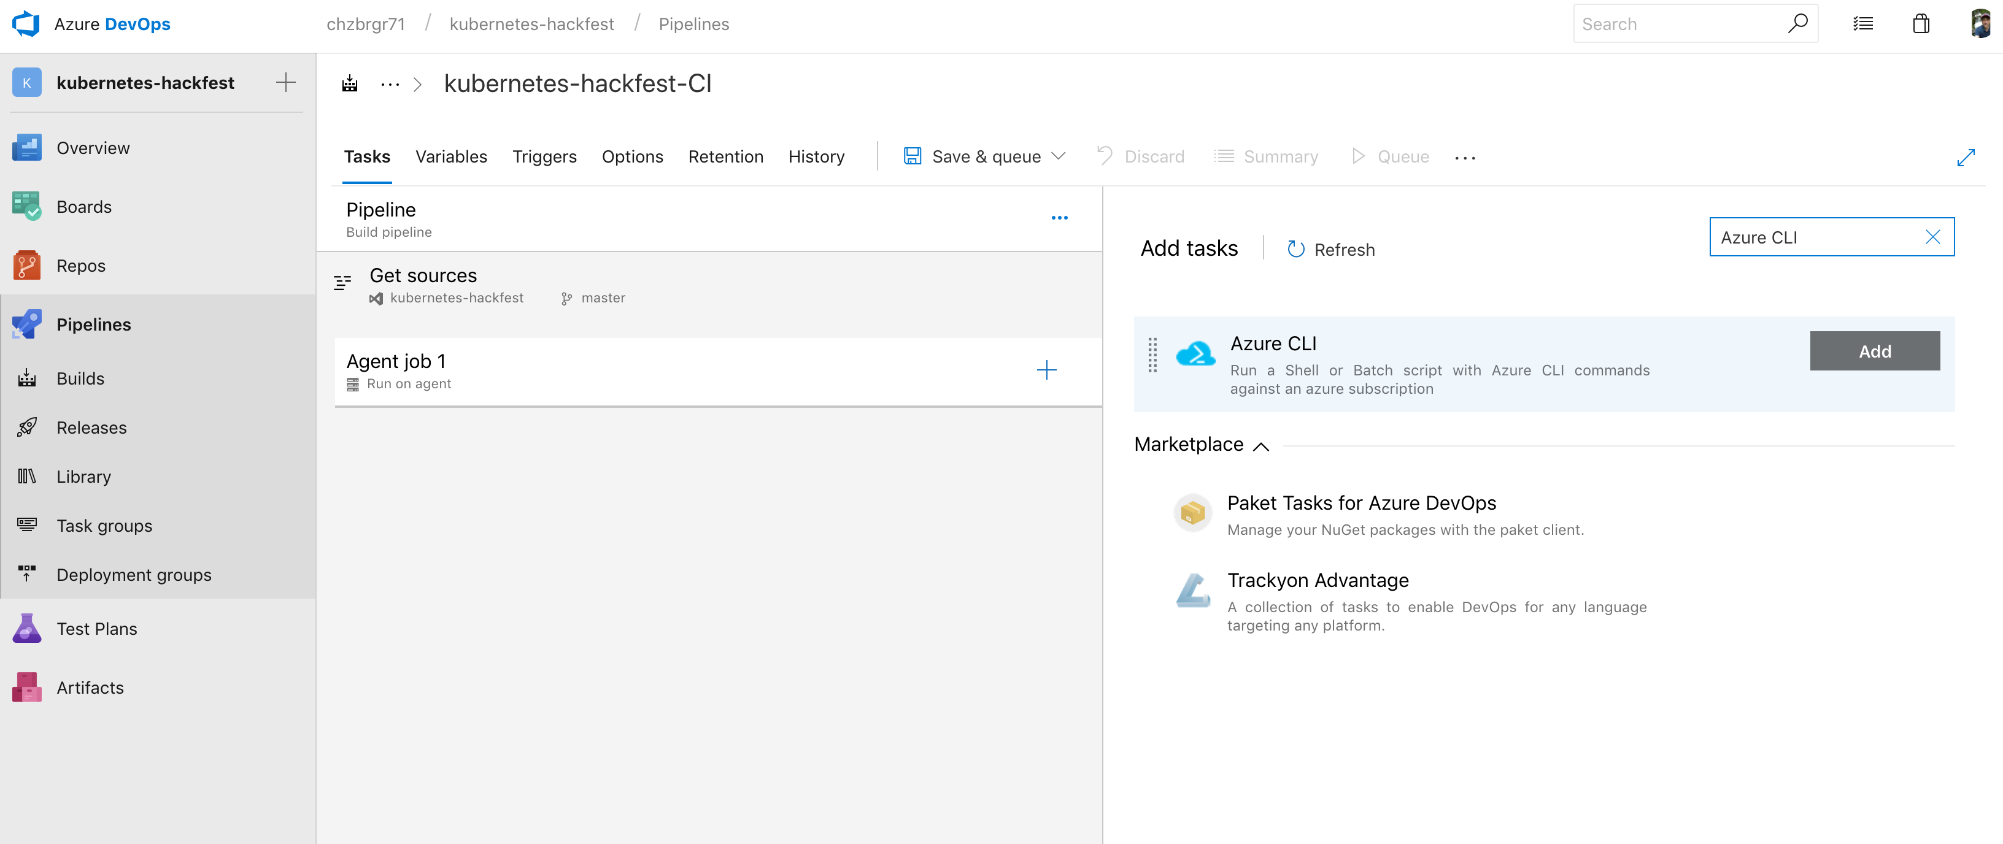
Task: Expand the Agent job 1 add task
Action: [1046, 370]
